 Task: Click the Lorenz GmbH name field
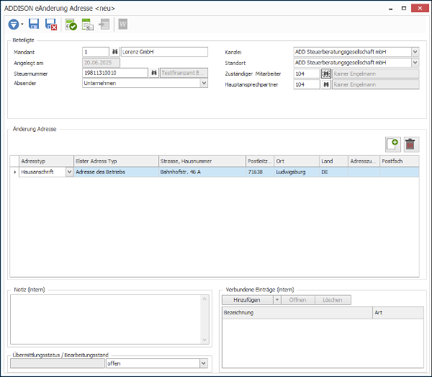point(164,52)
